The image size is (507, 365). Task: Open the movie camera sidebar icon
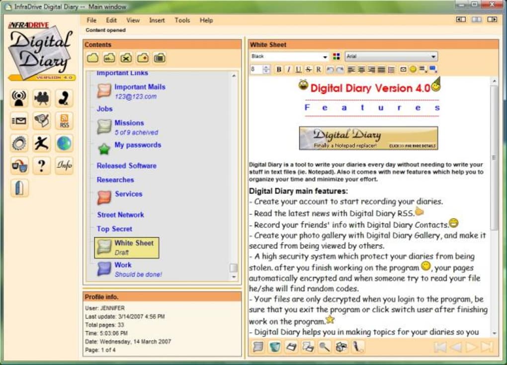[42, 98]
